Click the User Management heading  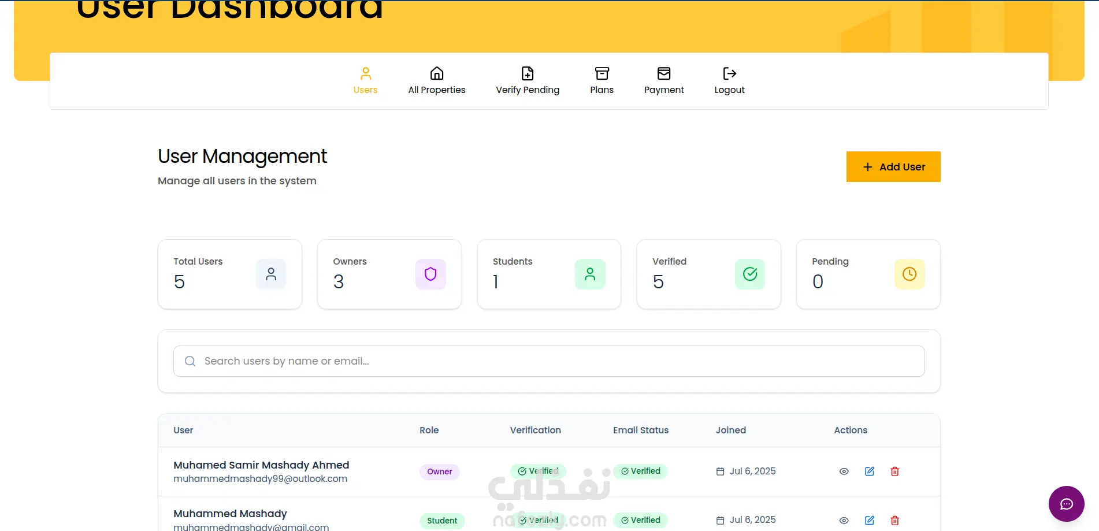coord(242,157)
